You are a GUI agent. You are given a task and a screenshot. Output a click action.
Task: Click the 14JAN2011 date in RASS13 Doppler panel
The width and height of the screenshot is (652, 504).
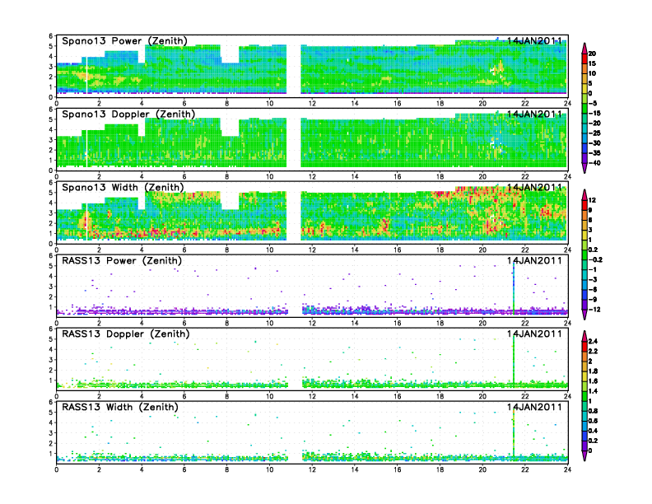point(534,334)
